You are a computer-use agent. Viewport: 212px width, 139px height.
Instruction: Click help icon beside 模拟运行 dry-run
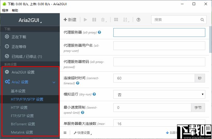click(94, 94)
